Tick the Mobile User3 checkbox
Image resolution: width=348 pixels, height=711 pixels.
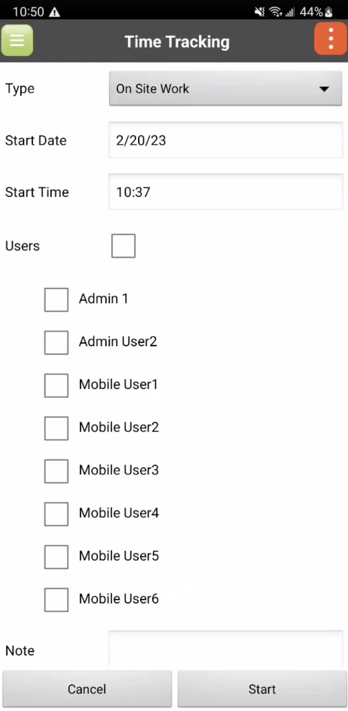[x=56, y=471]
